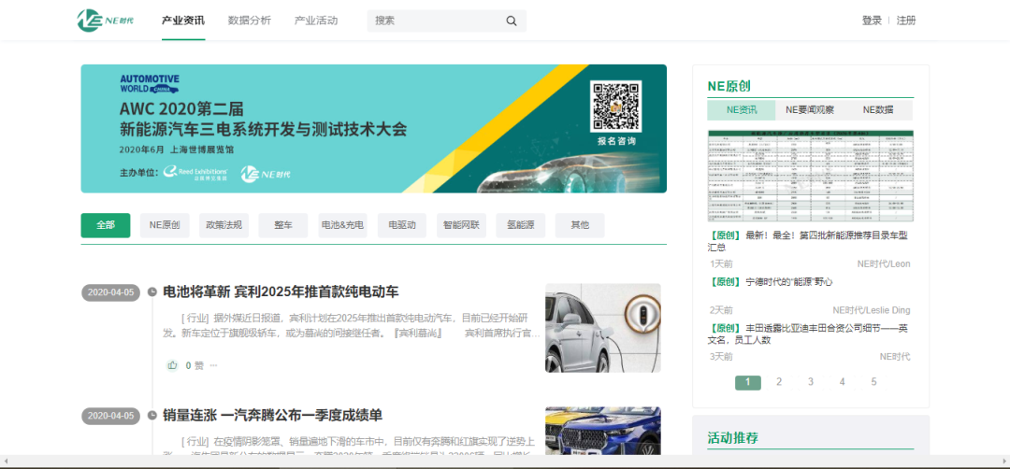Image resolution: width=1010 pixels, height=469 pixels.
Task: Go to sidebar page 4
Action: (842, 382)
